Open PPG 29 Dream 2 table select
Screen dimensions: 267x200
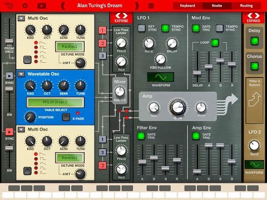tap(55, 102)
